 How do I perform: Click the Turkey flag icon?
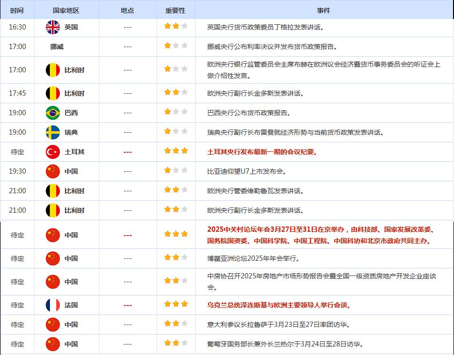53,152
